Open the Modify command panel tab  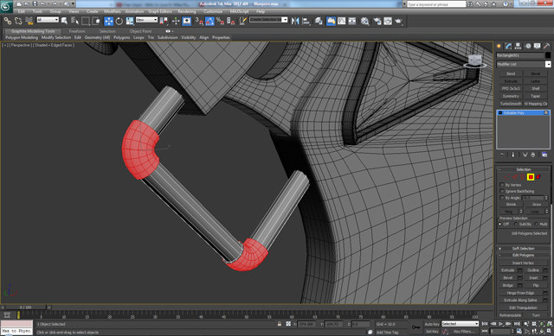[508, 46]
